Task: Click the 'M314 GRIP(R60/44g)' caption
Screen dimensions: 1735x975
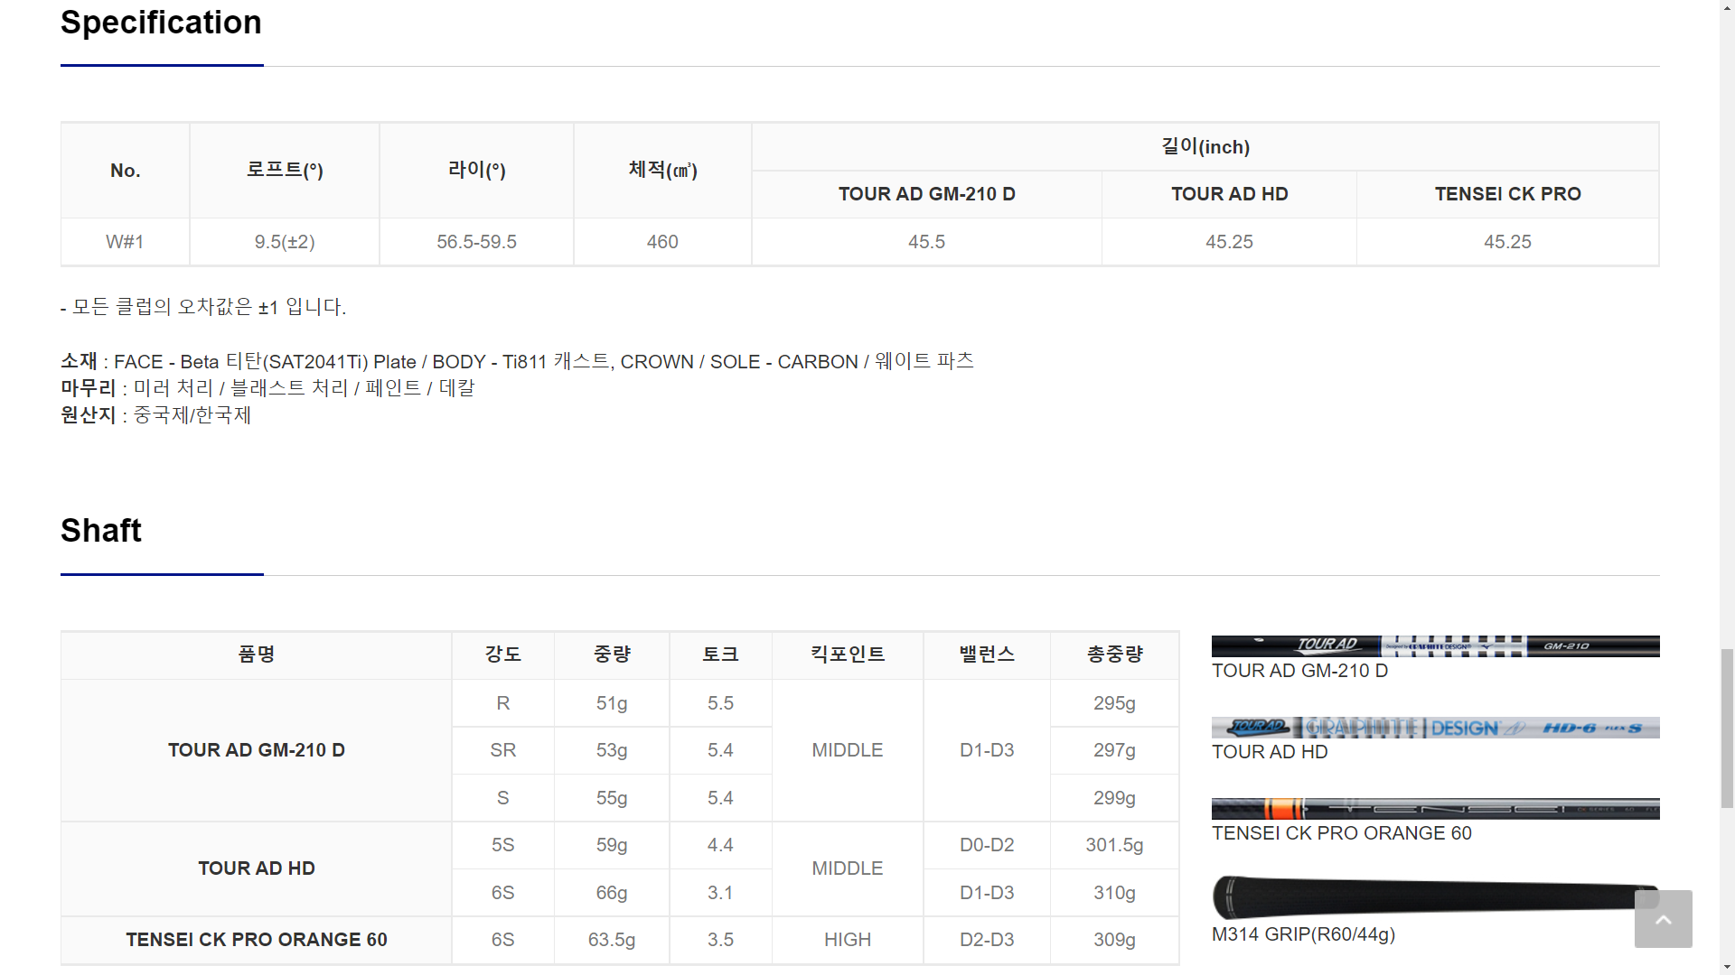Action: (x=1303, y=934)
